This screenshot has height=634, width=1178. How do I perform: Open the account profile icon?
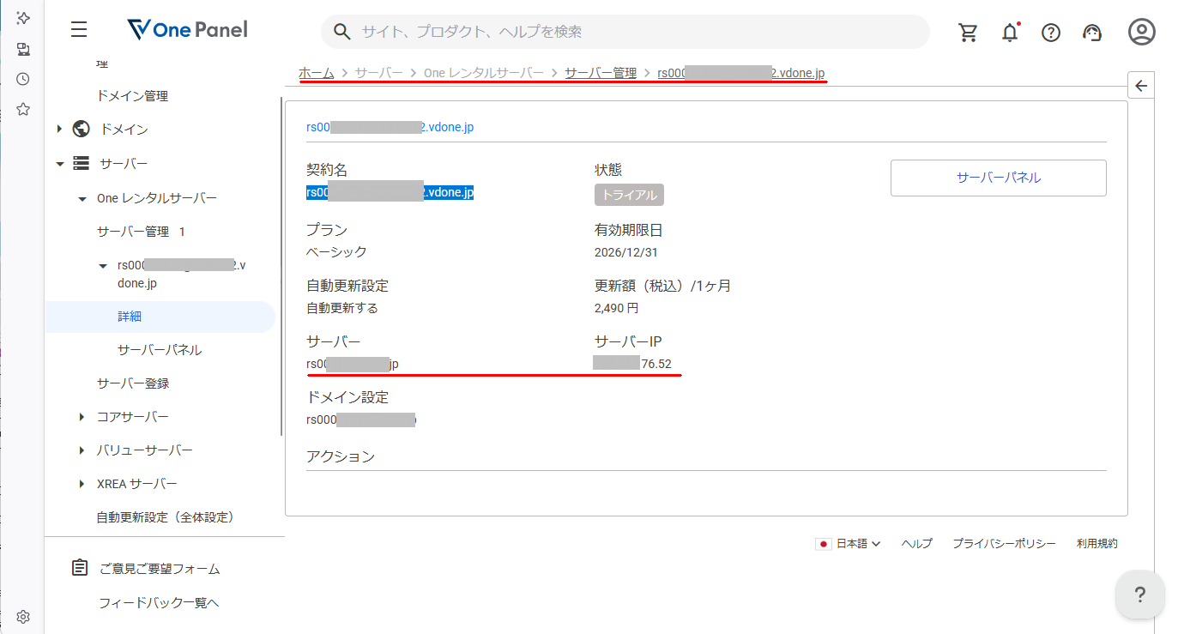(x=1141, y=32)
